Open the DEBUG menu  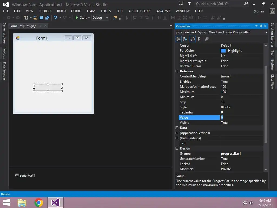(x=76, y=11)
